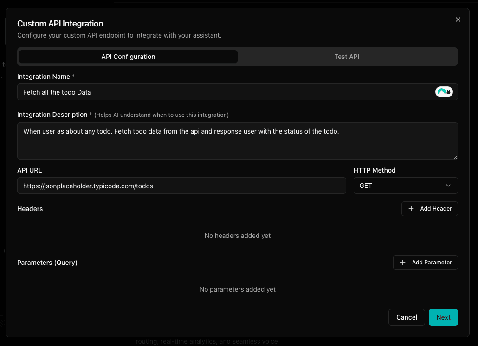Screen dimensions: 478x346
Task: Select the API Configuration tab
Action: 128,56
